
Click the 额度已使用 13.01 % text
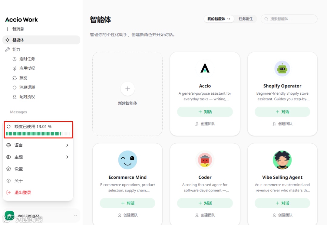click(x=33, y=126)
